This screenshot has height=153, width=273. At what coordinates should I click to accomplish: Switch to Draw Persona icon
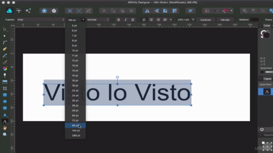(9, 11)
